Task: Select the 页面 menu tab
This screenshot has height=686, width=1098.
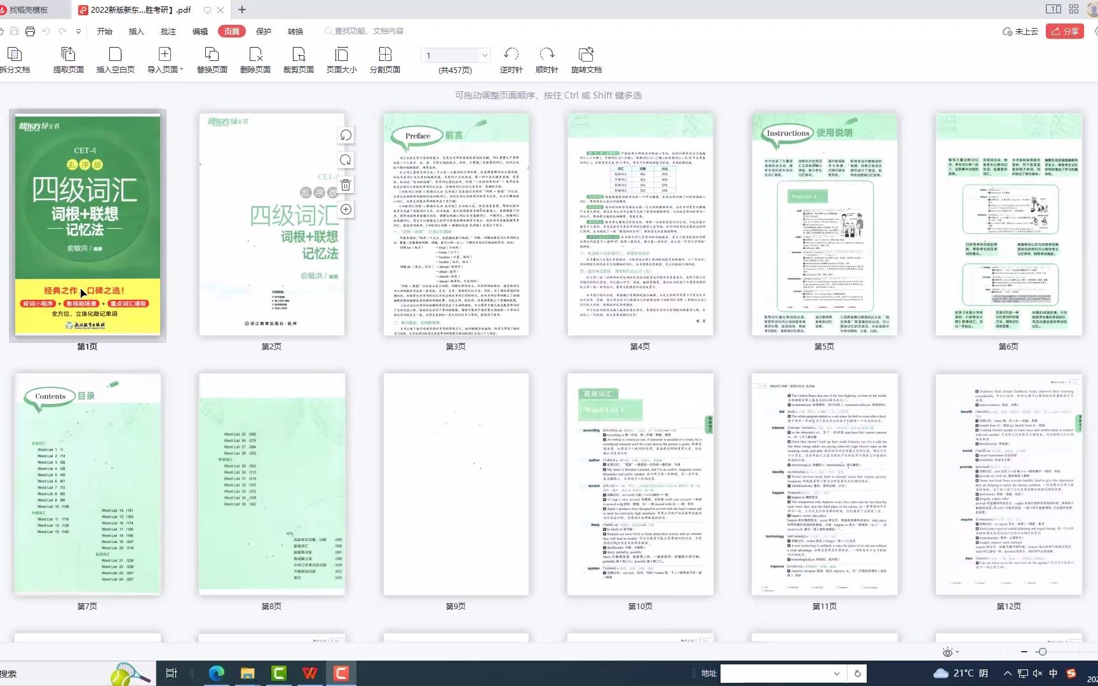Action: pos(231,31)
